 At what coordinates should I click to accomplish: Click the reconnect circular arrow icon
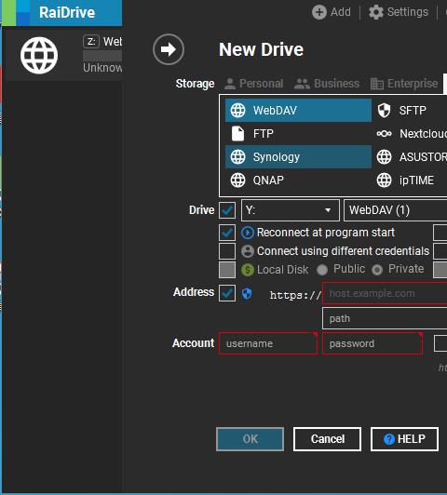click(248, 233)
